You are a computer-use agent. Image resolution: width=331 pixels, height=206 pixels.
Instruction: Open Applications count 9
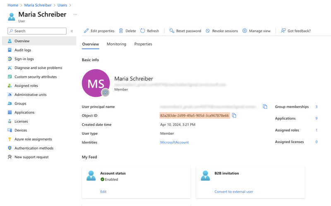point(316,118)
